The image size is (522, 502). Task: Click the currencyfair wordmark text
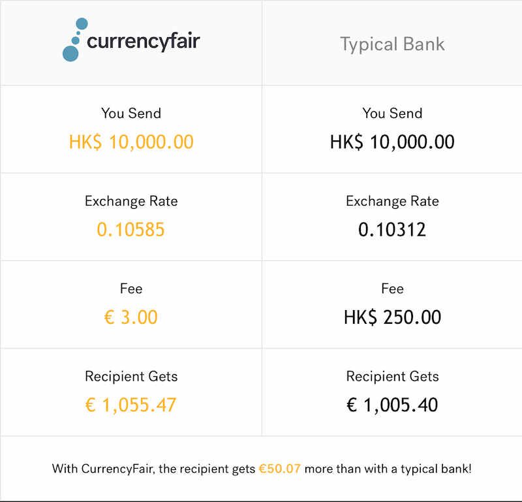[144, 42]
